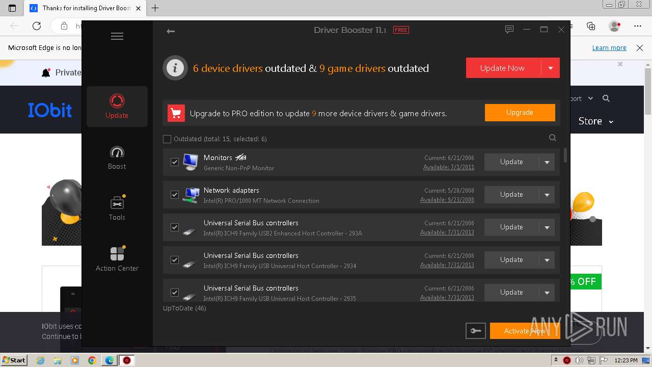Image resolution: width=652 pixels, height=367 pixels.
Task: Click Driver Booster icon in taskbar
Action: (x=127, y=360)
